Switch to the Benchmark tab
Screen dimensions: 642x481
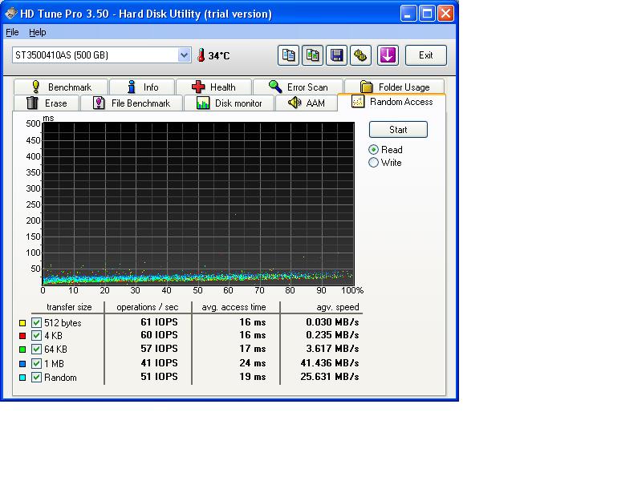tap(61, 87)
